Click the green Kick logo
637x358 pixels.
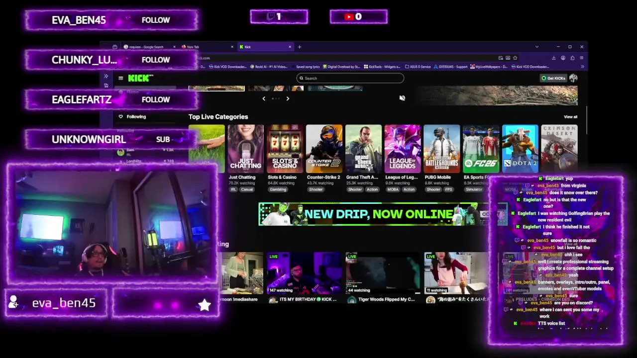point(140,78)
